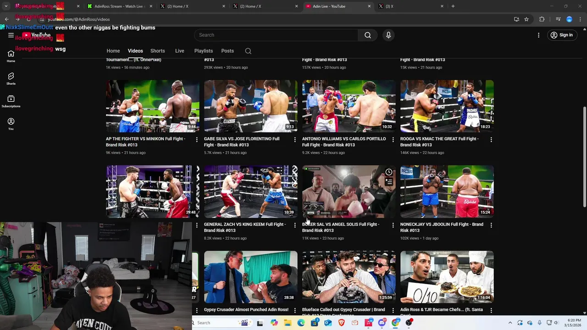This screenshot has height=330, width=587.
Task: Open ROOGA VS KMAC THE GREAT title link
Action: coord(439,142)
